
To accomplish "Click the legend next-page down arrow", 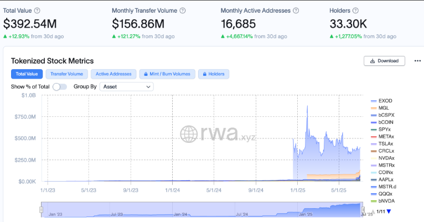I will click(x=389, y=211).
